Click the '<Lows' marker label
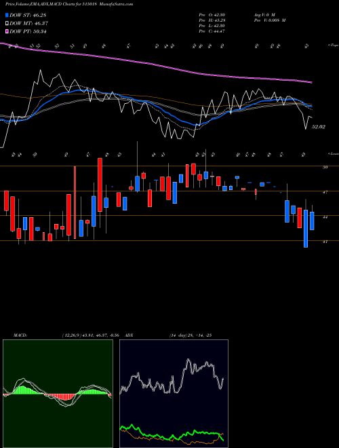Viewport: 339px width, 448px height. point(333,153)
